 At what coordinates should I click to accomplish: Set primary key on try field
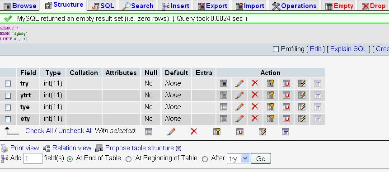click(271, 83)
